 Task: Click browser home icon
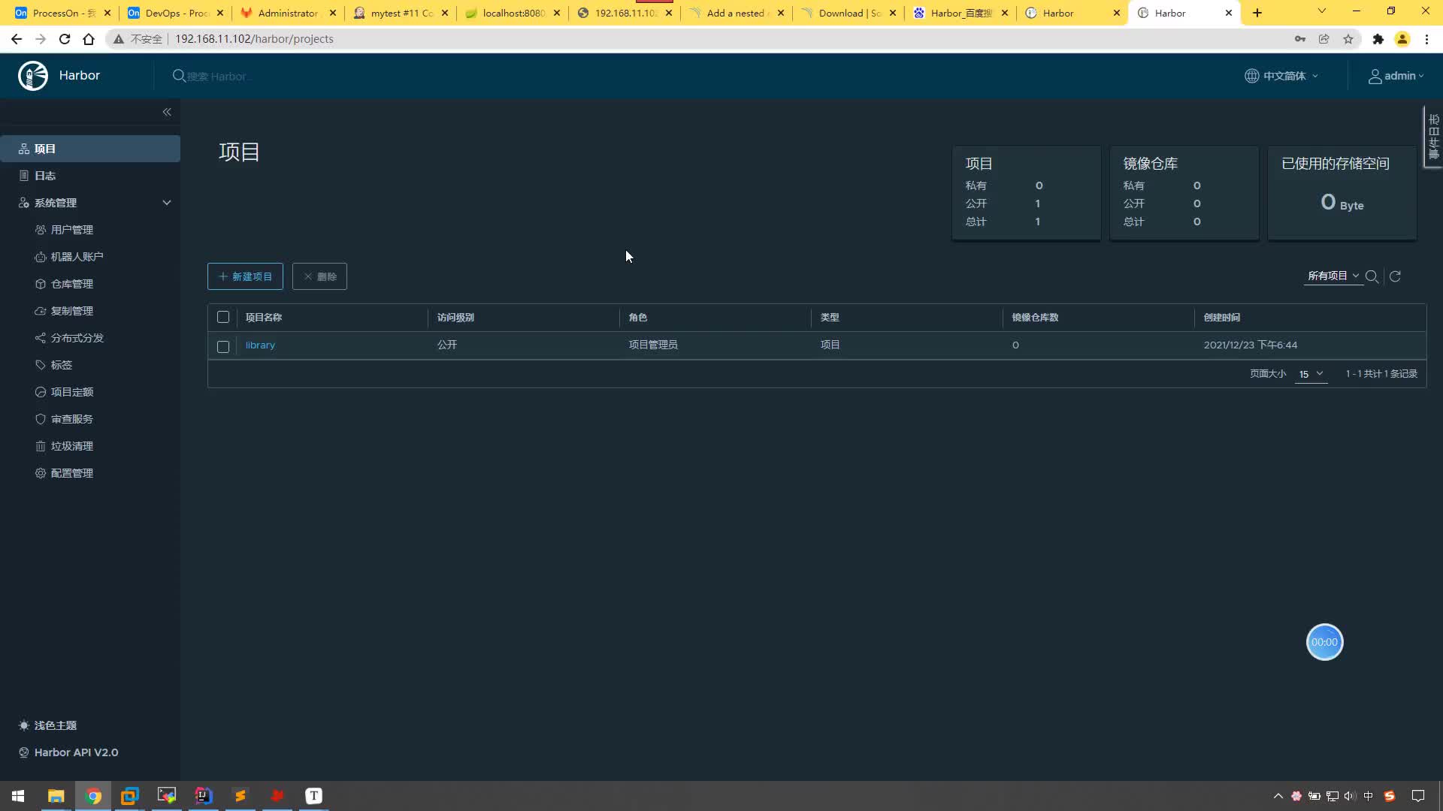(x=89, y=39)
